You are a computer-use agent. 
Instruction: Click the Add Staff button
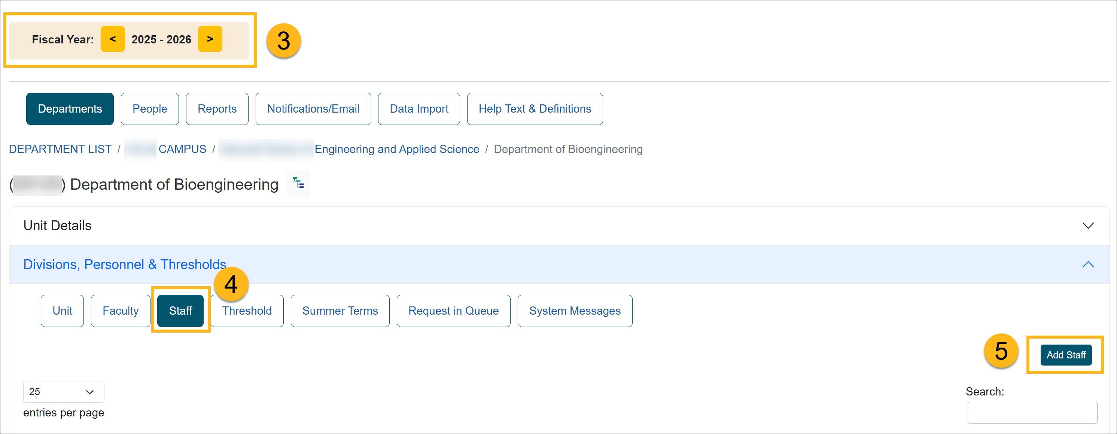point(1065,355)
